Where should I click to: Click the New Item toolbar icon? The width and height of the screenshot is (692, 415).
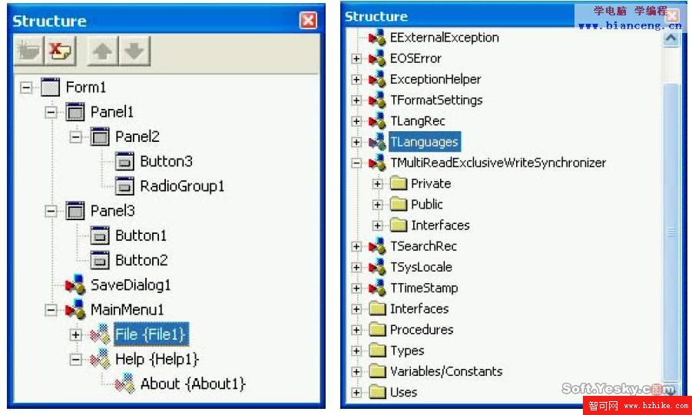pos(28,51)
